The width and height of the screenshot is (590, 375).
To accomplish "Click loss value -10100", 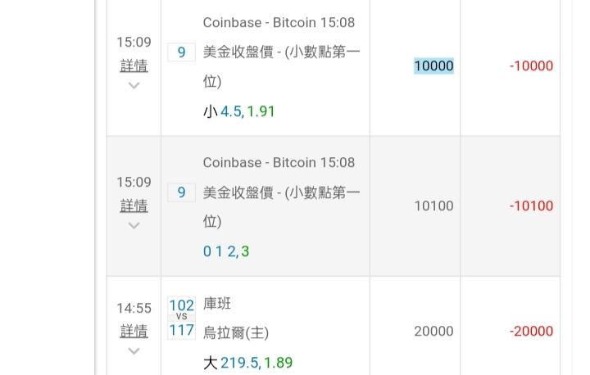I will pyautogui.click(x=531, y=206).
